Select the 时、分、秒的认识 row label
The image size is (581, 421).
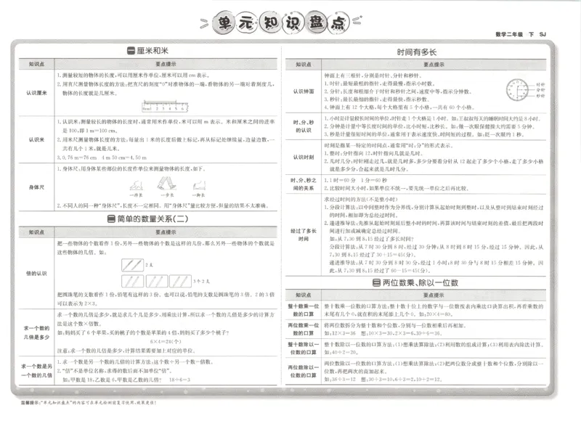point(304,126)
